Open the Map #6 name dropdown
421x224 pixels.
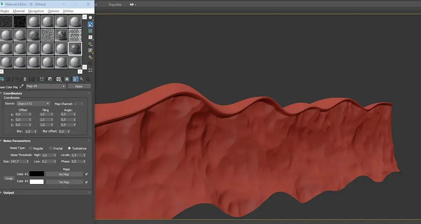[x=46, y=86]
